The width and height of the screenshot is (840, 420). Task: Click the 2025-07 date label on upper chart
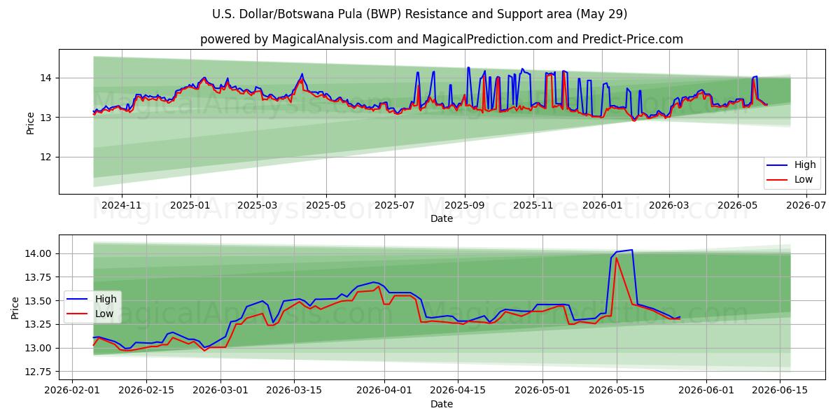pos(395,206)
